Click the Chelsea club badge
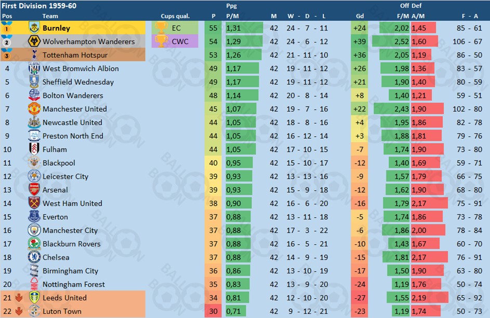Viewport: 490px width, 318px height. 34,257
